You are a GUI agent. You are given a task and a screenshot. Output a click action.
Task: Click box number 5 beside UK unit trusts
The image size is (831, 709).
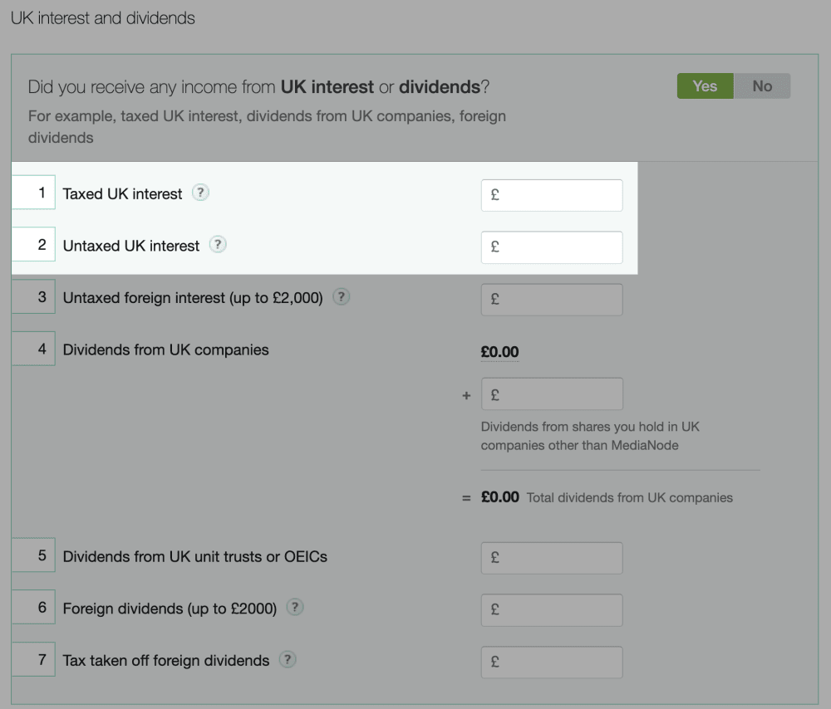click(34, 555)
